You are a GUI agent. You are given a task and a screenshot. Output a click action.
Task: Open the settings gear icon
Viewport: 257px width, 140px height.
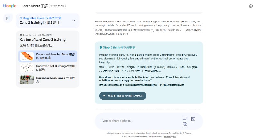251,6
